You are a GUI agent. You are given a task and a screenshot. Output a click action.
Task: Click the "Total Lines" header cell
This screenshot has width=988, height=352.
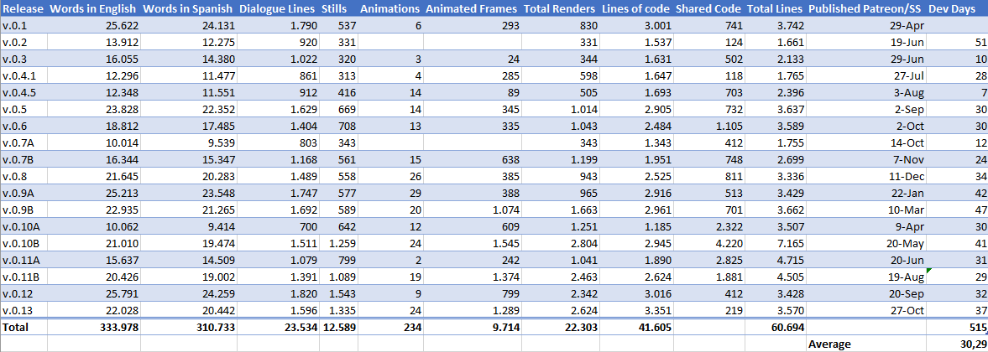[776, 9]
